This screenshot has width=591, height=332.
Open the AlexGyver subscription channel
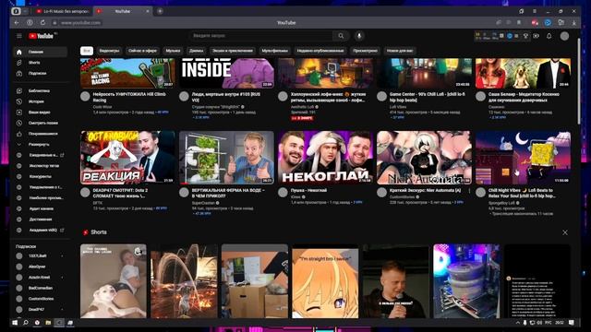pyautogui.click(x=40, y=267)
